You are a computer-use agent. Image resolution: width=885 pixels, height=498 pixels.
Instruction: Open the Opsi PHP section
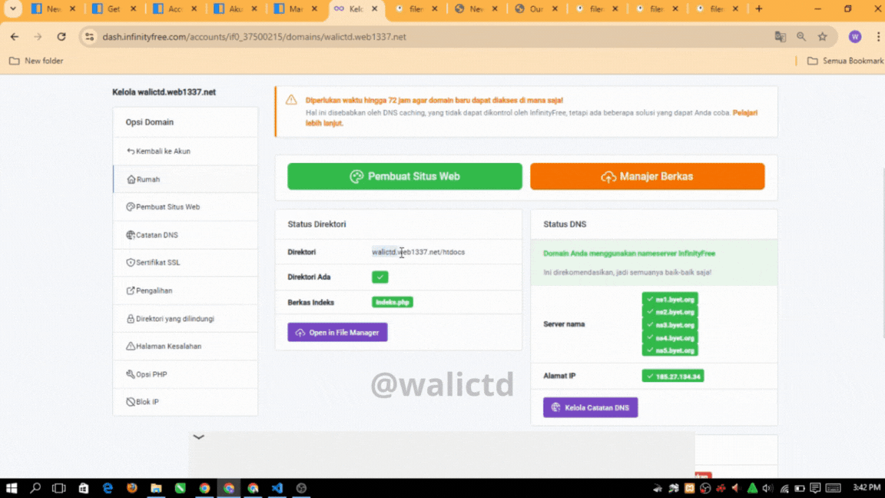pos(149,373)
